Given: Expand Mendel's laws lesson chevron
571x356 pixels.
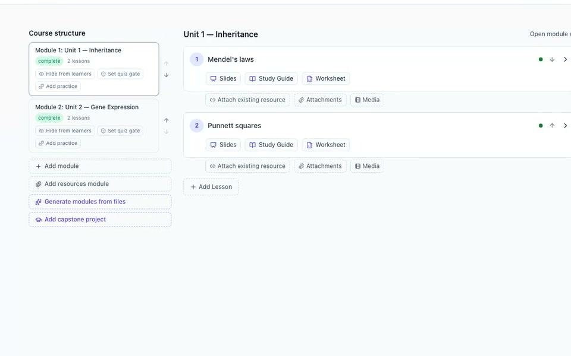Looking at the screenshot, I should (x=565, y=59).
